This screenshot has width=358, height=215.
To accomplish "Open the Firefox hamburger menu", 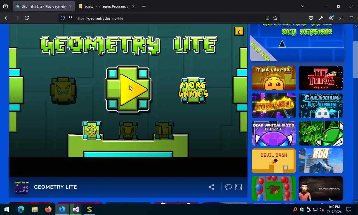I will (x=351, y=18).
